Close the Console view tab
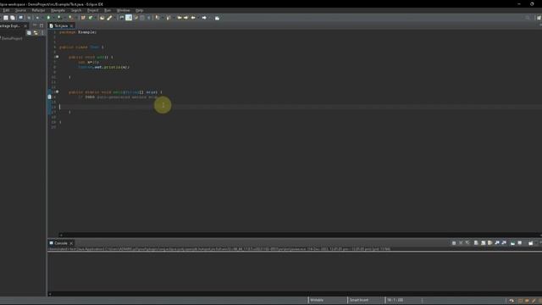The image size is (542, 305). [x=71, y=243]
